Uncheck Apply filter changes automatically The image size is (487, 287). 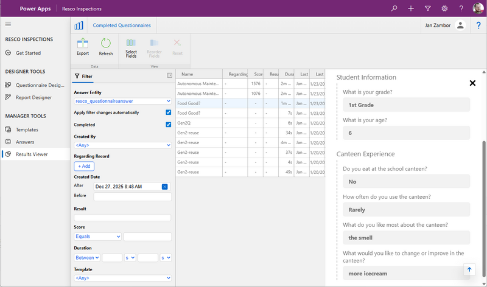click(x=169, y=112)
